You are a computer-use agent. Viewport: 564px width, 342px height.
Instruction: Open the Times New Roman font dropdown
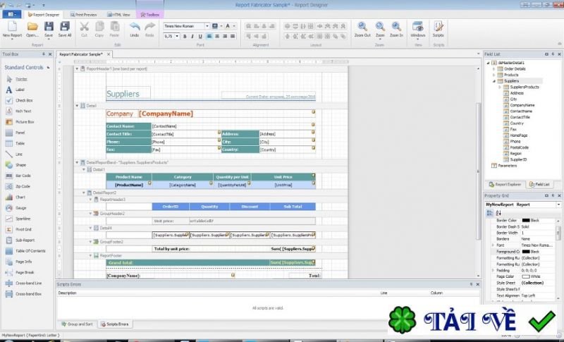click(x=207, y=26)
